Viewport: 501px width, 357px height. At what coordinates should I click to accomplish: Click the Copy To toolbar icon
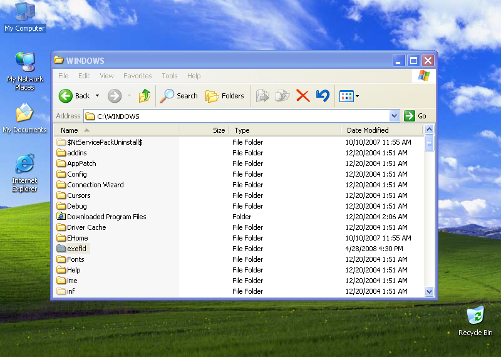[x=282, y=96]
